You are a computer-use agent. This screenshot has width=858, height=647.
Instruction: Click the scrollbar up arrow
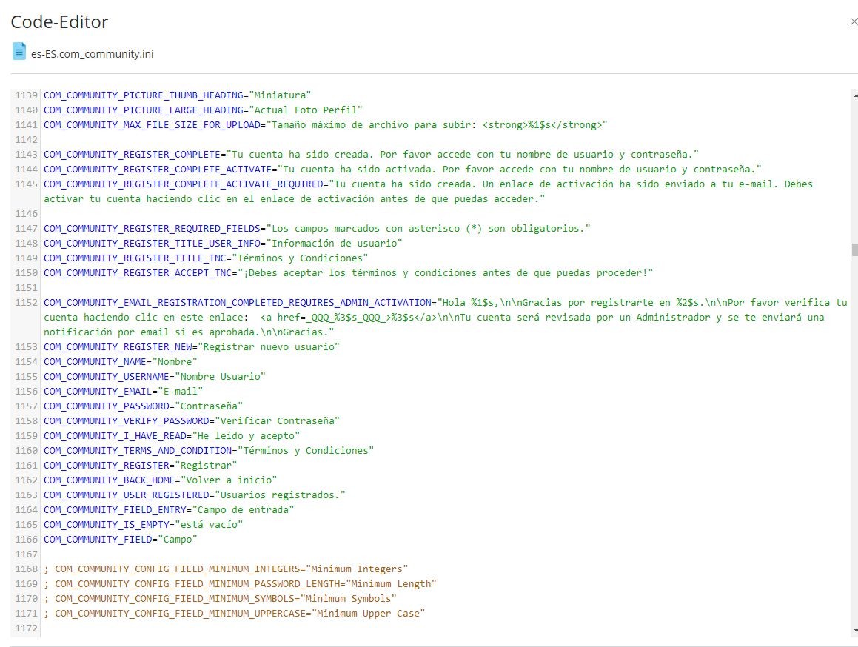point(854,94)
